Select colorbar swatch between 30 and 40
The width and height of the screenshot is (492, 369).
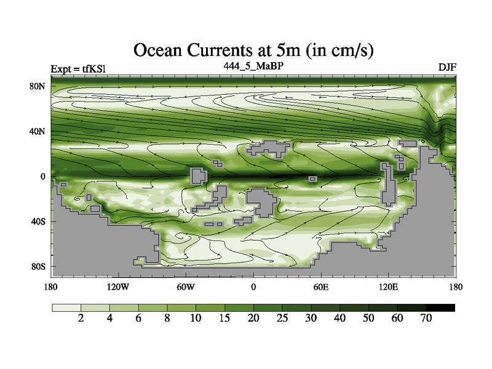(325, 307)
